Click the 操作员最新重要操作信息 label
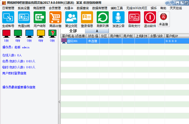The image size is (189, 124). 19,87
